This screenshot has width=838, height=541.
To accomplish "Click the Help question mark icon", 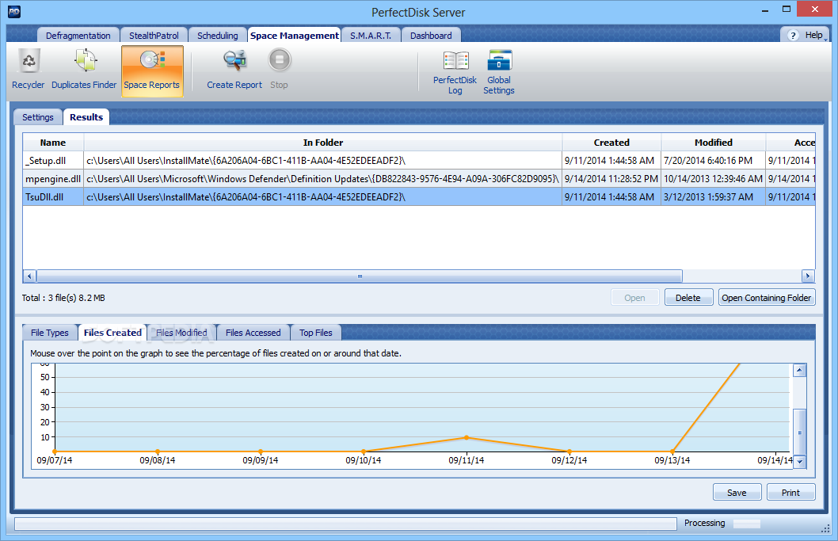I will coord(793,36).
